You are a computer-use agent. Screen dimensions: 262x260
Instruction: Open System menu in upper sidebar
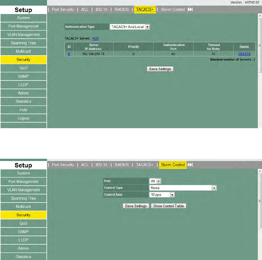pos(24,18)
